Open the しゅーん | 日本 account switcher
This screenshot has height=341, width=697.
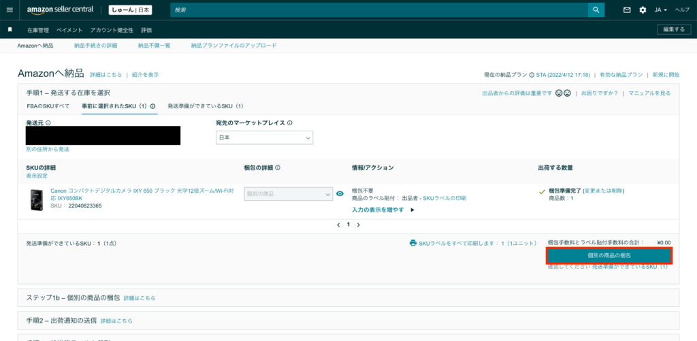(130, 10)
